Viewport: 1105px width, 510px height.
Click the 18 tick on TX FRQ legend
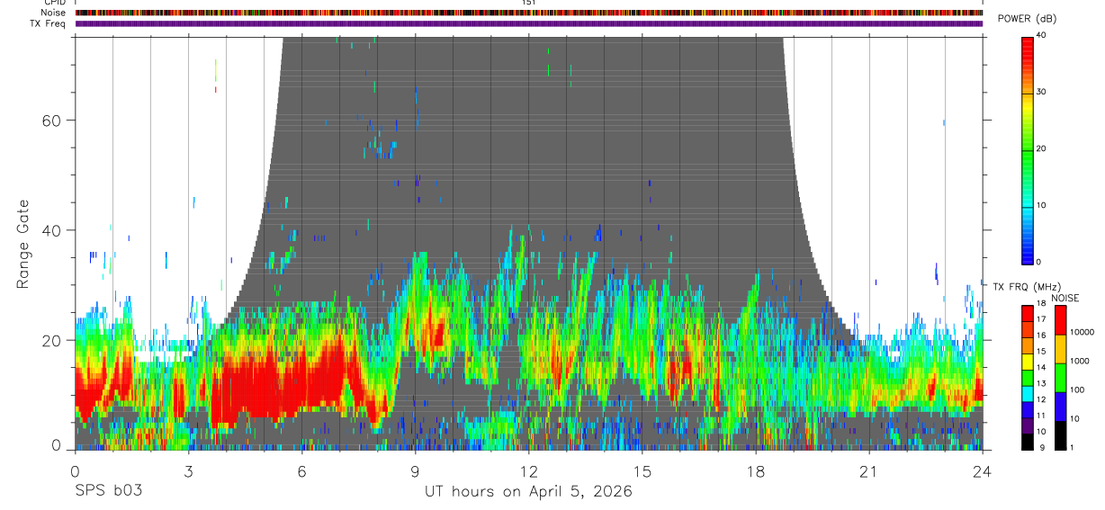[1041, 305]
